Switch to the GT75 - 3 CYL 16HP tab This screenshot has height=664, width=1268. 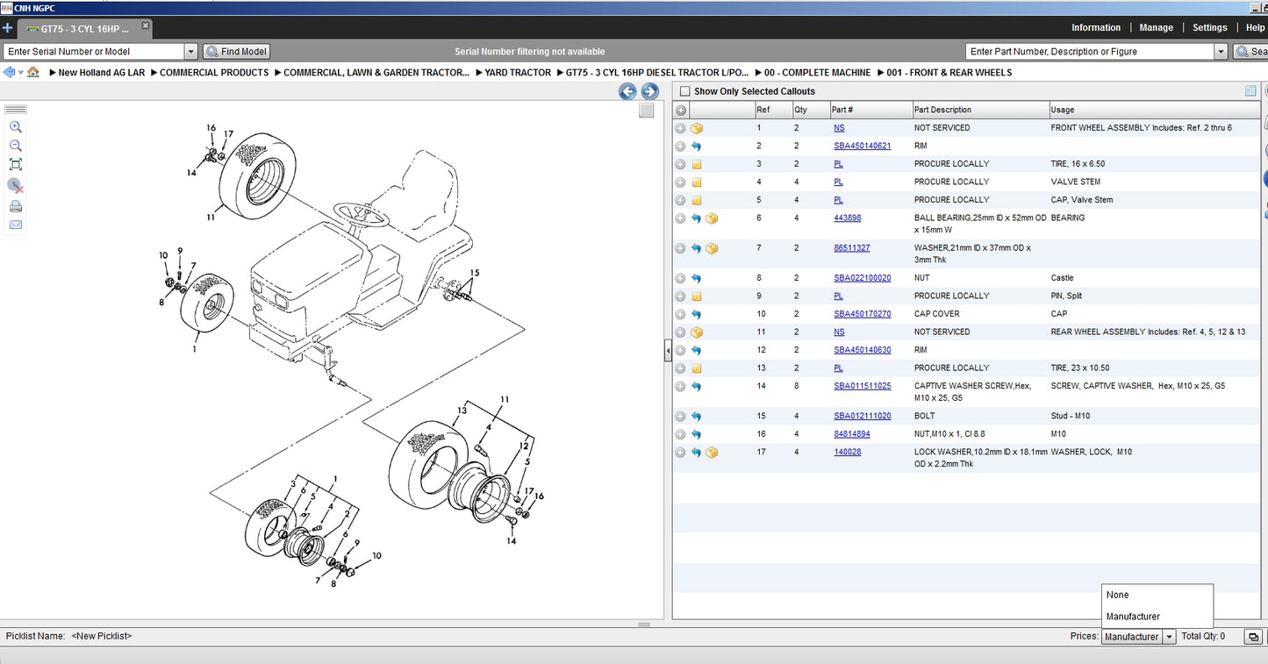(x=83, y=28)
